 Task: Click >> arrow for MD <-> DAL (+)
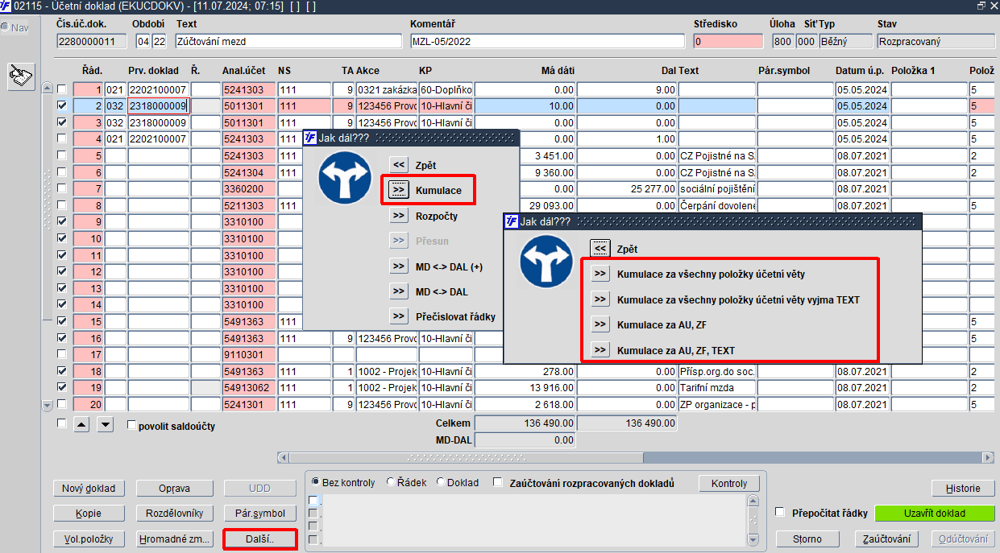coord(398,266)
